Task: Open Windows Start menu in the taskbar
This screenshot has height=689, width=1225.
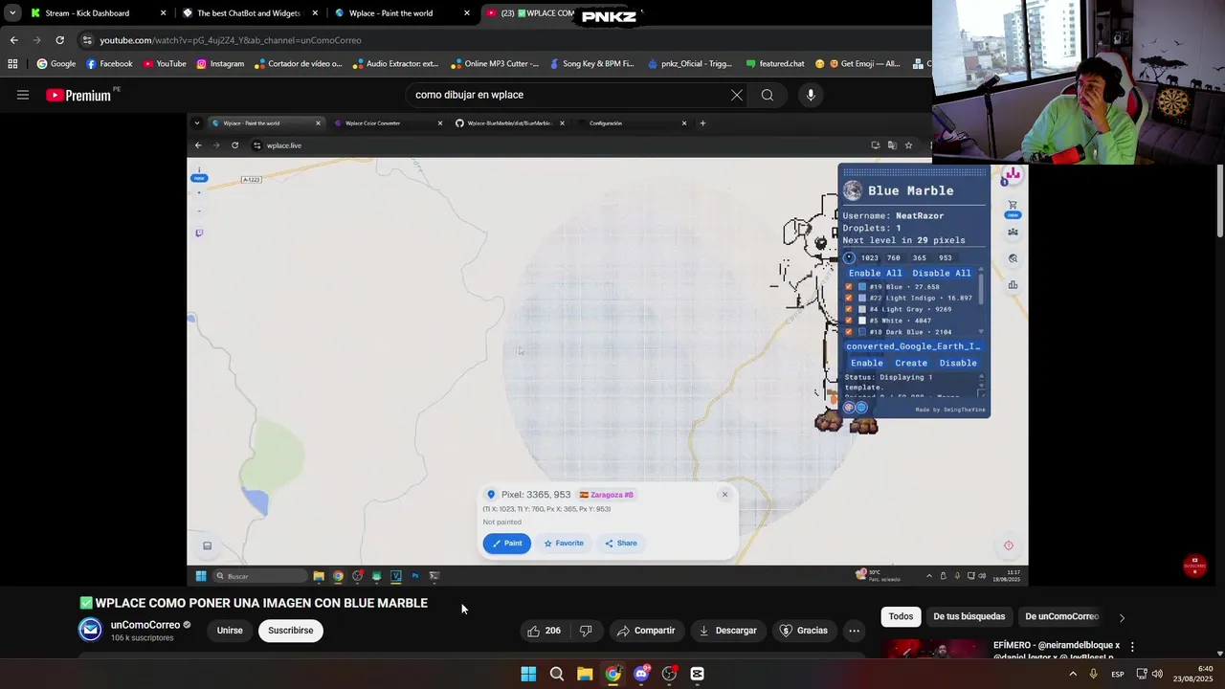Action: click(528, 674)
